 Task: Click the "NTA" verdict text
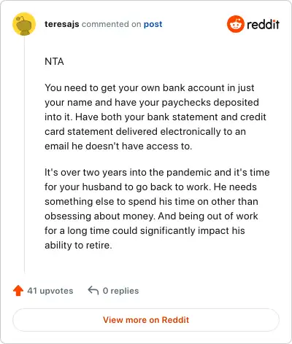click(54, 61)
